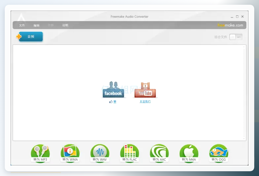The width and height of the screenshot is (259, 176).
Task: Toggle the 结合文件 join files switch
Action: [x=236, y=37]
